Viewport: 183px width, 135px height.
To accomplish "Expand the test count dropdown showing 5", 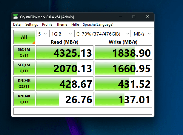I will point(42,34).
